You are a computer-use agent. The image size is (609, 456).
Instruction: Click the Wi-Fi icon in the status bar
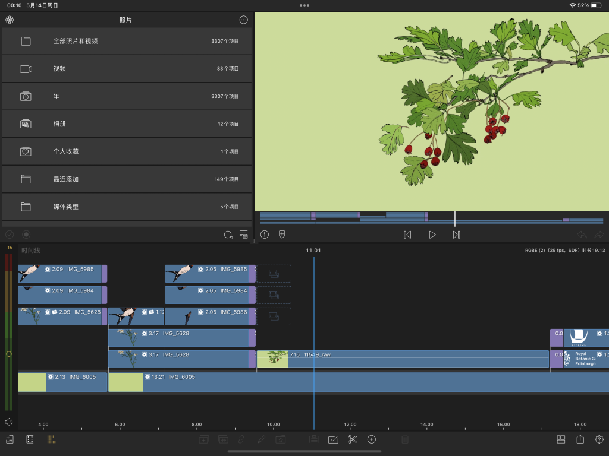pyautogui.click(x=573, y=5)
